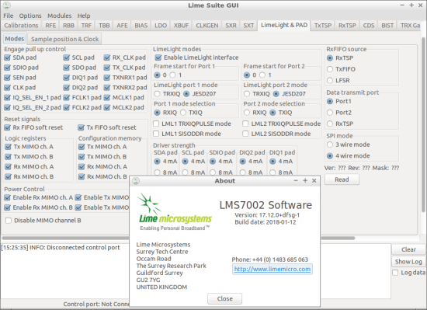Open the Help menu
Screen dimensions: 427x310
(84, 16)
